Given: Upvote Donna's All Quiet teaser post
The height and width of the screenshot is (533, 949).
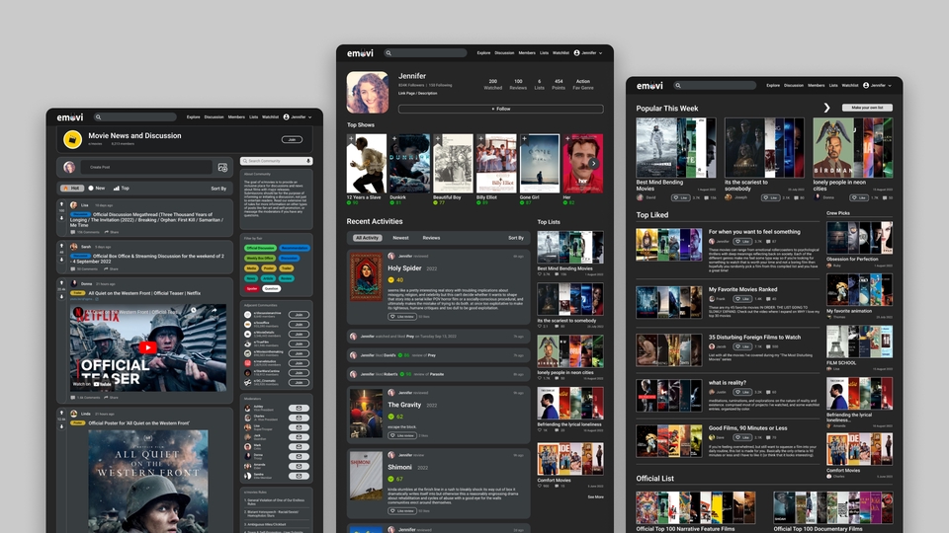Looking at the screenshot, I should (61, 282).
